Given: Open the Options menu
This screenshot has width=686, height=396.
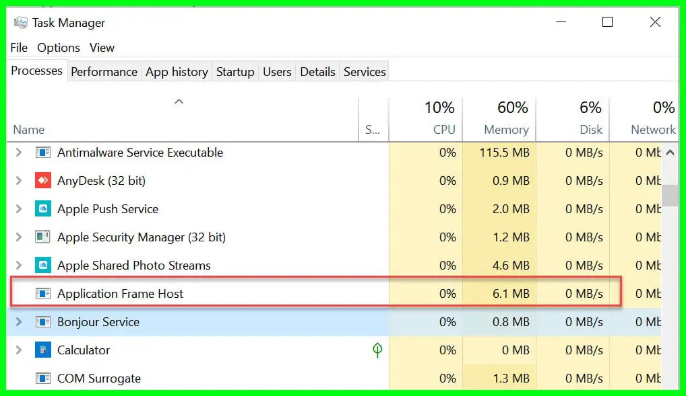Looking at the screenshot, I should (x=58, y=47).
